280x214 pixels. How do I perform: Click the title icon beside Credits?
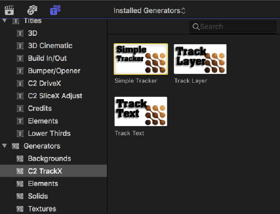point(20,108)
